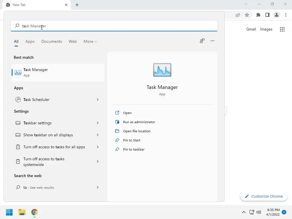Expand the tasks for all apps chevron

[98, 147]
